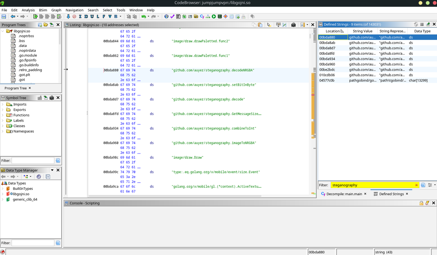Open the Tools menu
This screenshot has height=255, width=437.
tap(121, 10)
